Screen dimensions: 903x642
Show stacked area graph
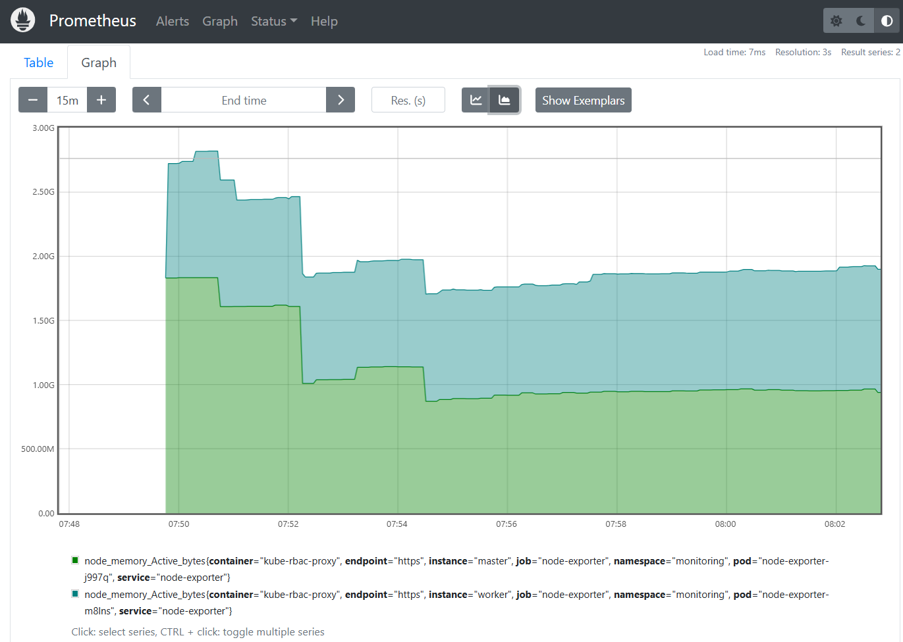click(x=505, y=100)
